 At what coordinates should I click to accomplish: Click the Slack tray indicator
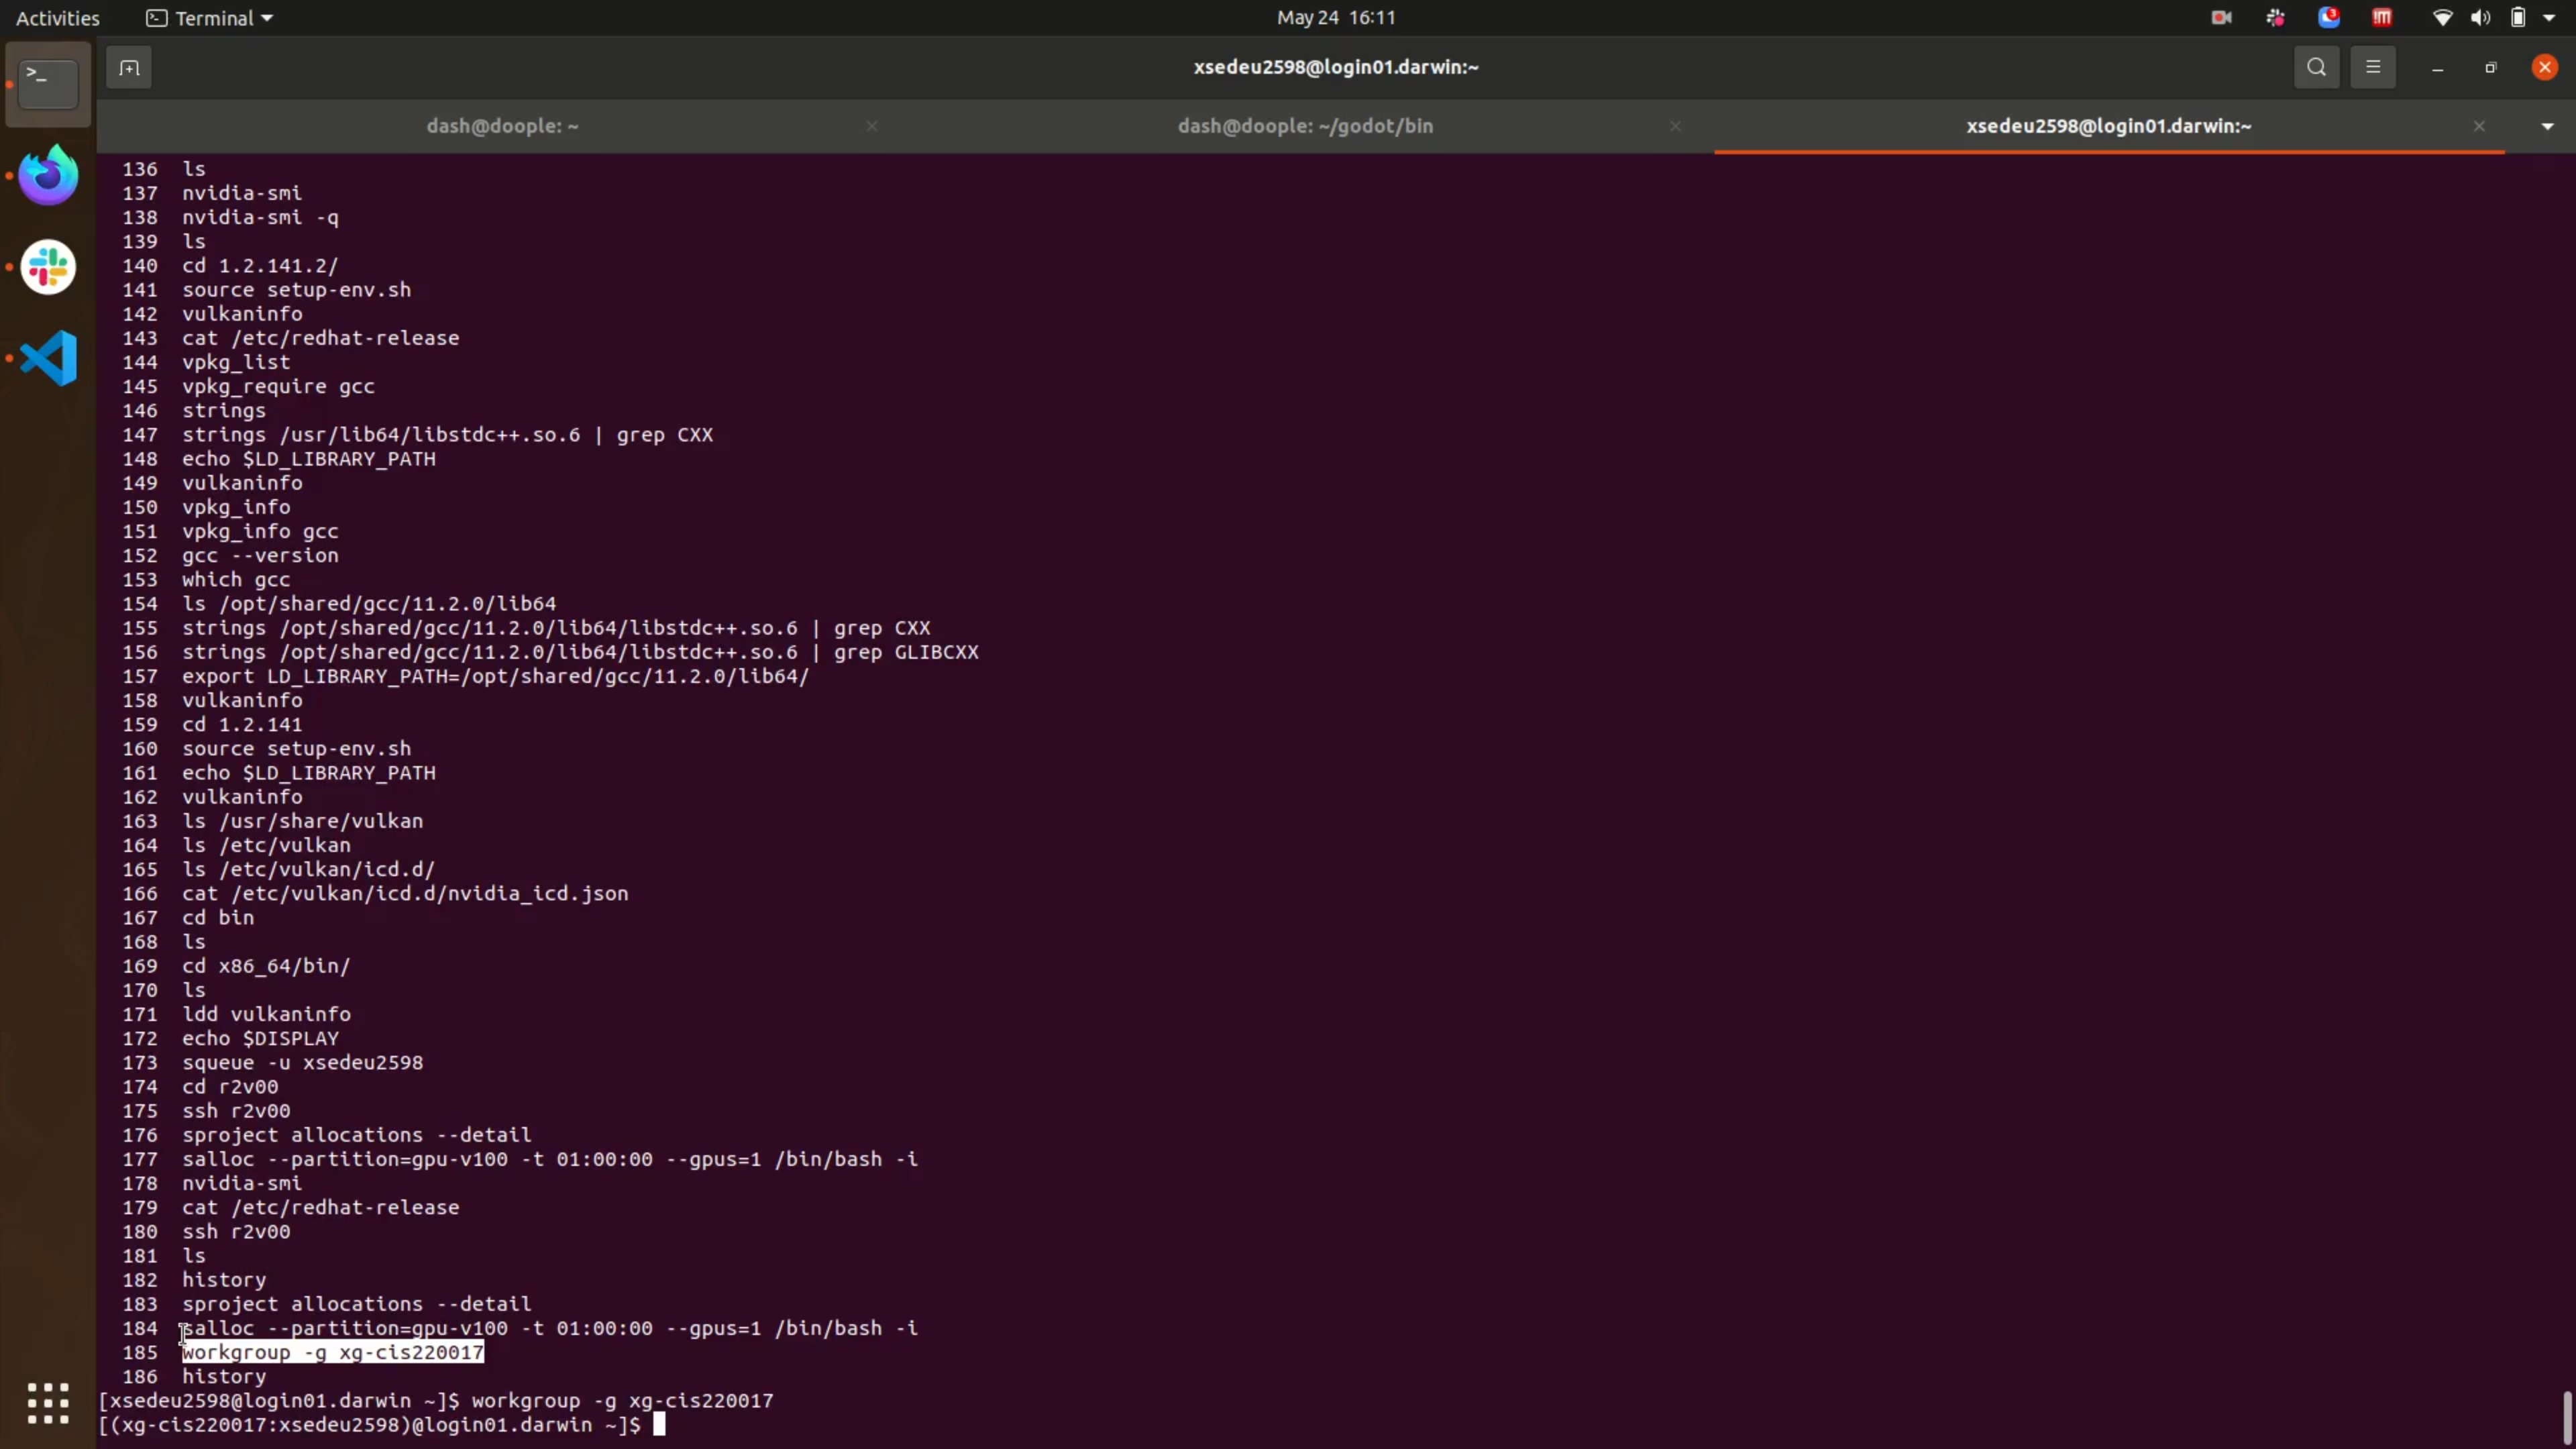coord(2275,18)
